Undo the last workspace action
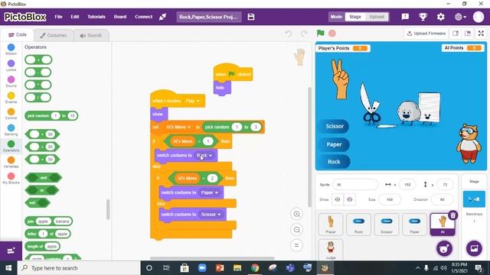The image size is (490, 275). pos(289,34)
